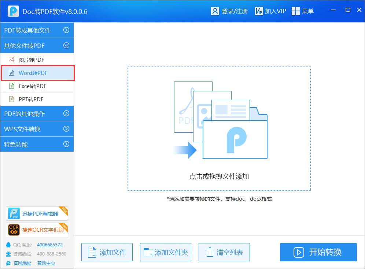Click the dashed file drop area

(x=219, y=128)
